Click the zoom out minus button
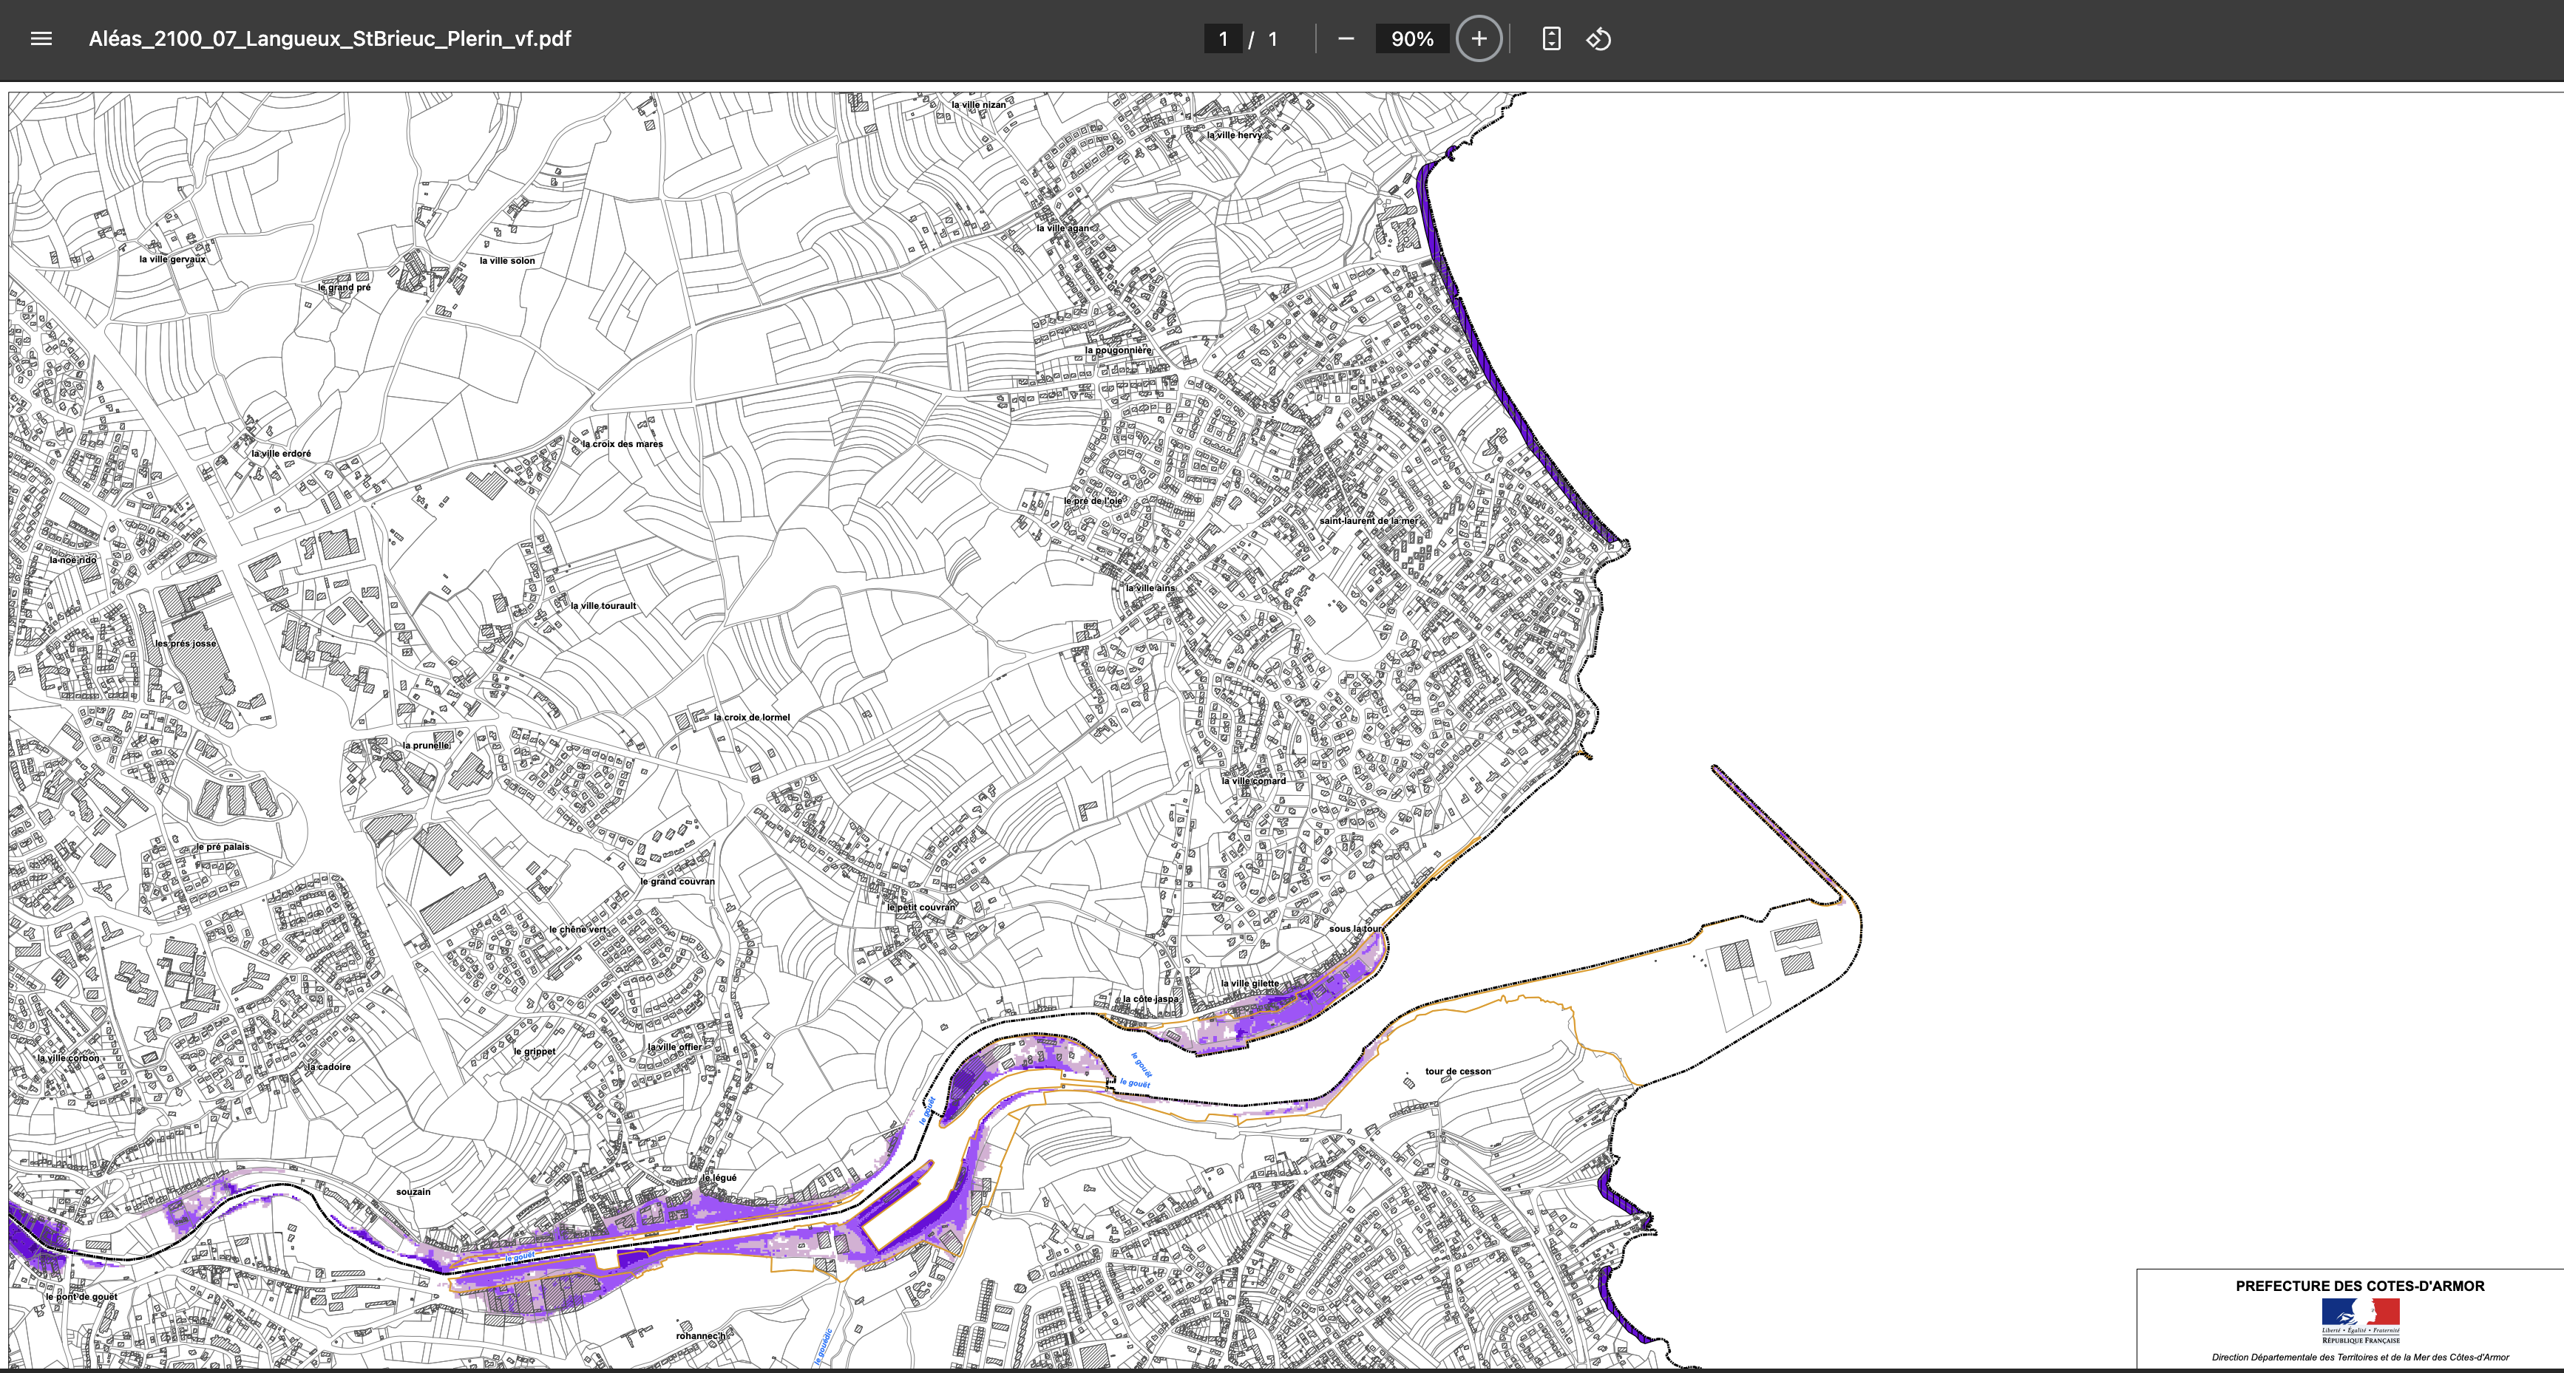The height and width of the screenshot is (1373, 2564). point(1346,39)
